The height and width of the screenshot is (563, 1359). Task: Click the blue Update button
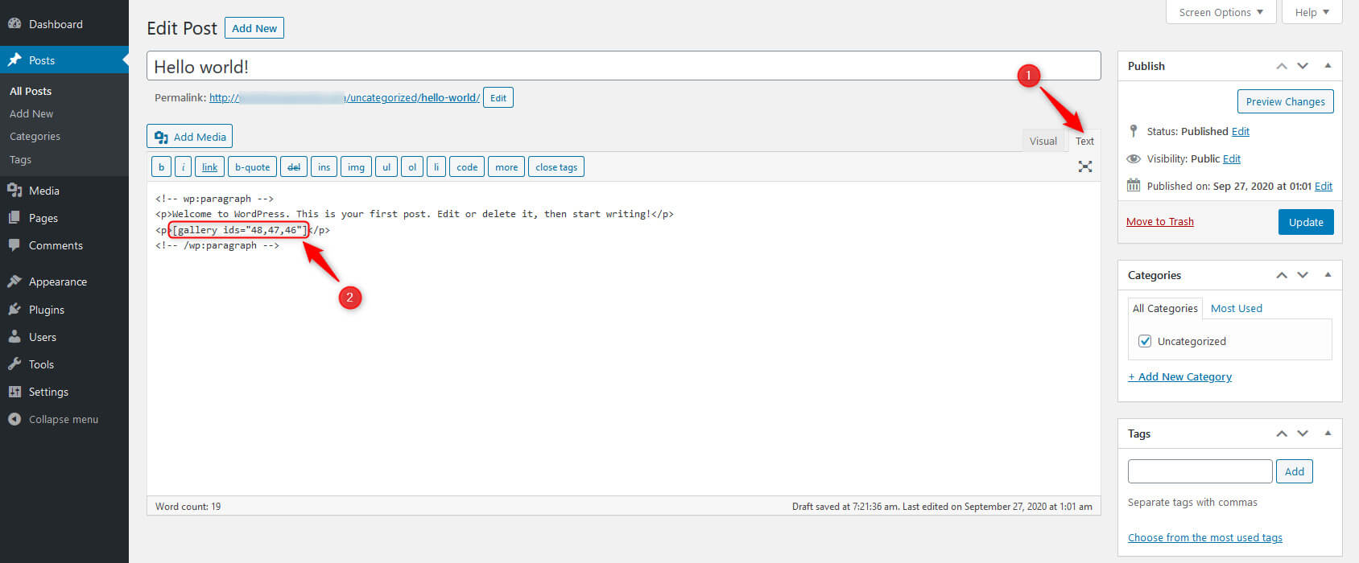pos(1305,222)
